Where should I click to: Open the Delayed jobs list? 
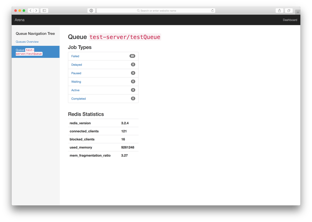pos(76,64)
